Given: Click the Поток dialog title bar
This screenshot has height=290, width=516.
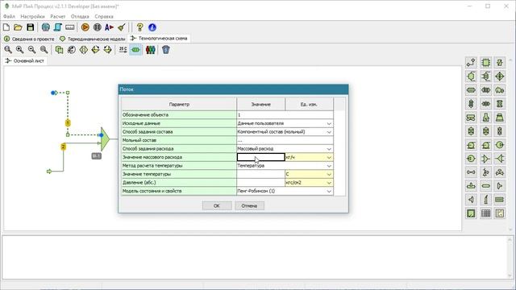Looking at the screenshot, I should pos(233,89).
